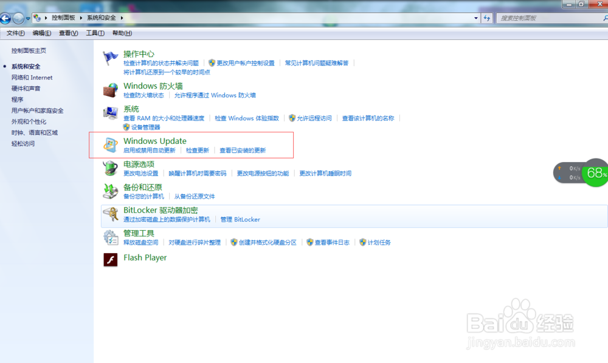Open the 操作中心 heading link
This screenshot has height=363, width=608.
(139, 54)
